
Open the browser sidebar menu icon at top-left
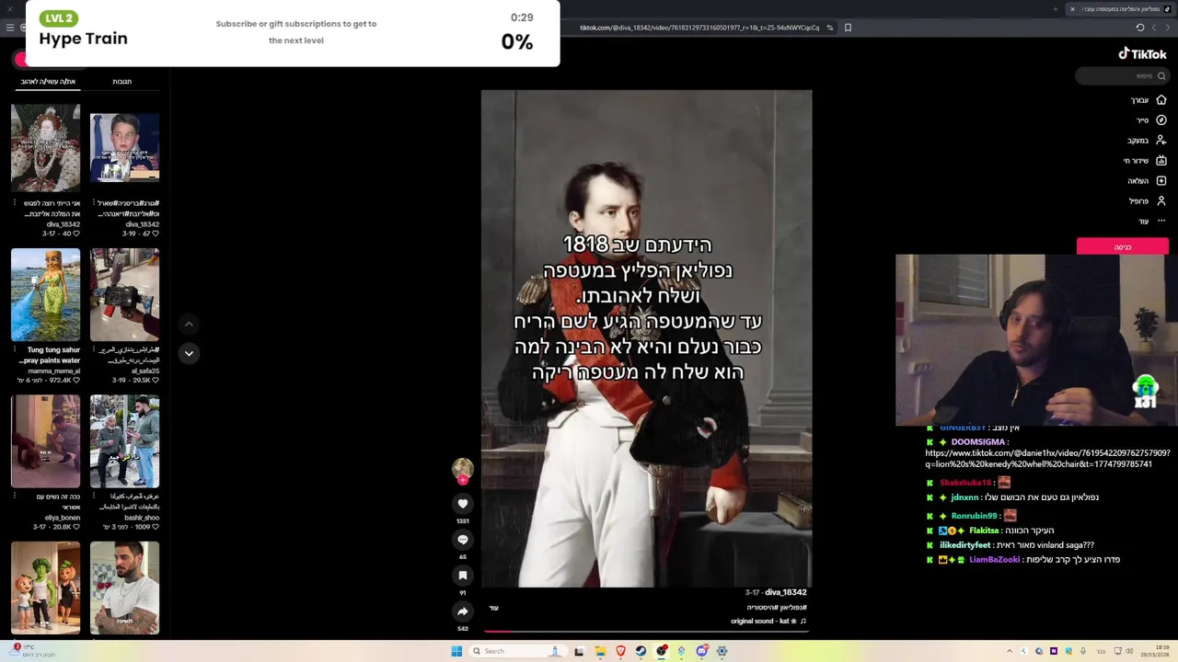[x=10, y=28]
